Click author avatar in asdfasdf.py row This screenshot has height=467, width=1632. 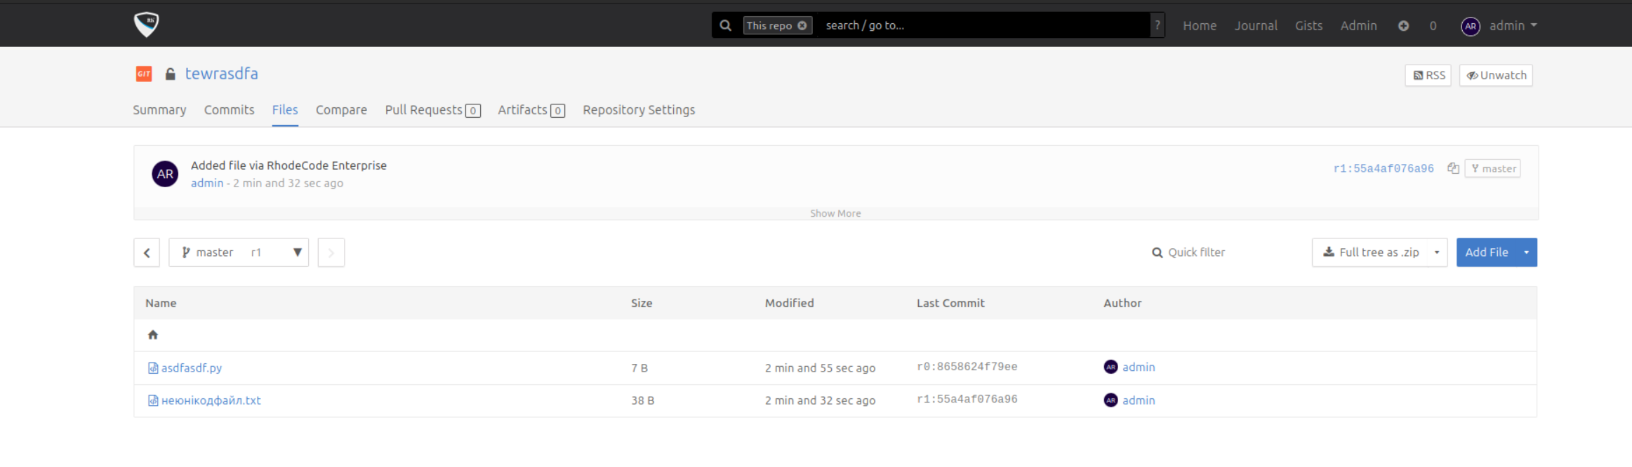click(x=1110, y=367)
